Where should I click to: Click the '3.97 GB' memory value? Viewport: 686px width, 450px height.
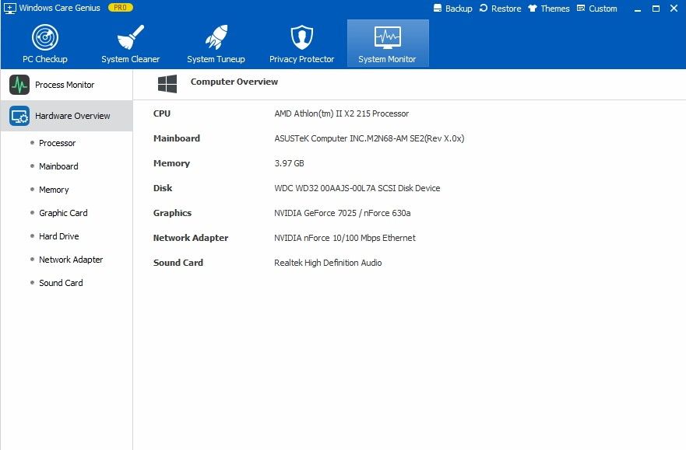click(x=289, y=163)
